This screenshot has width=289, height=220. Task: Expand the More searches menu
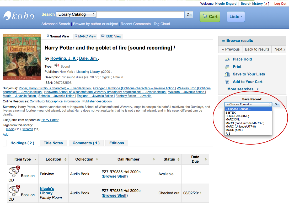243,89
